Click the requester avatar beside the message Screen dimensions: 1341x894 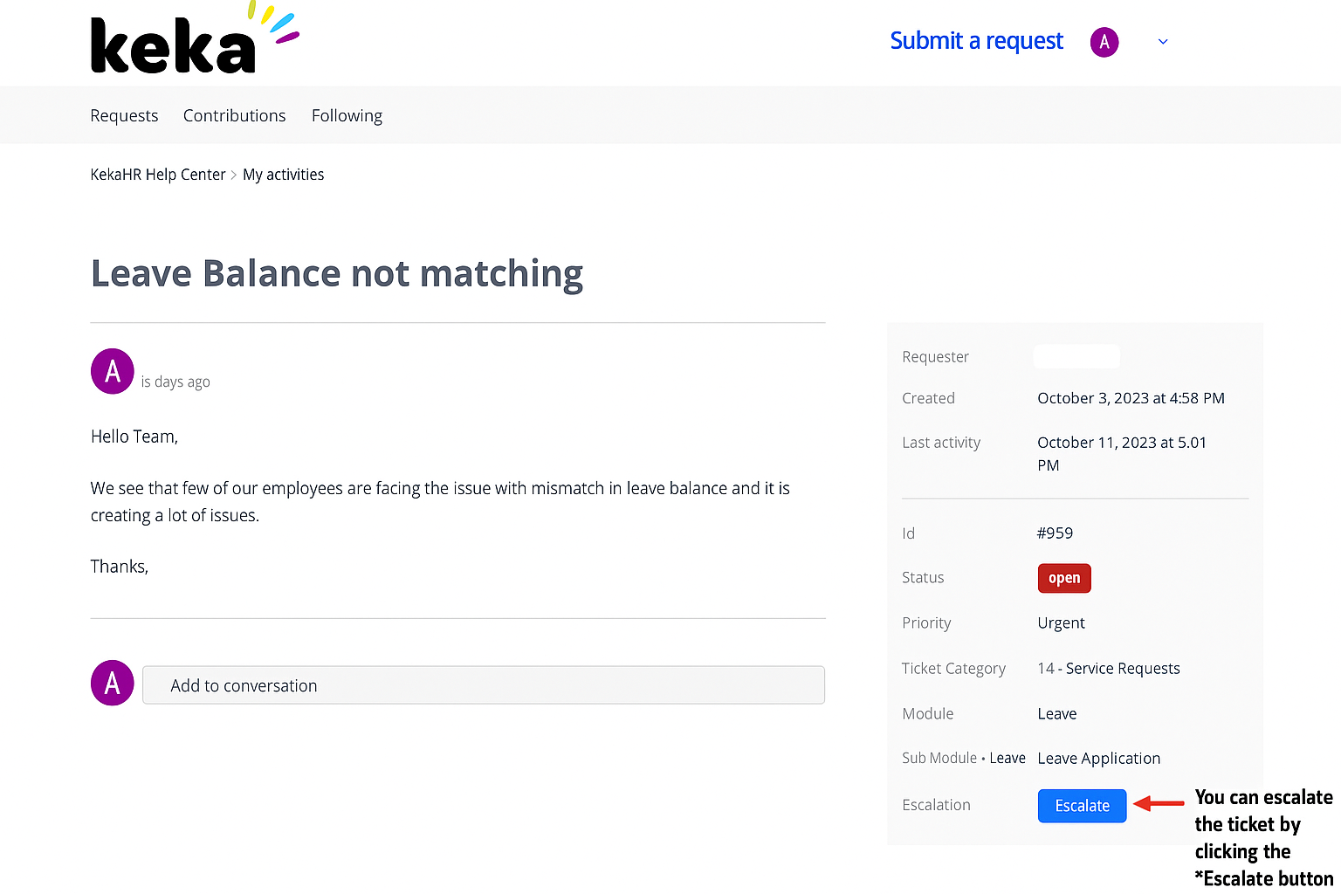coord(113,372)
